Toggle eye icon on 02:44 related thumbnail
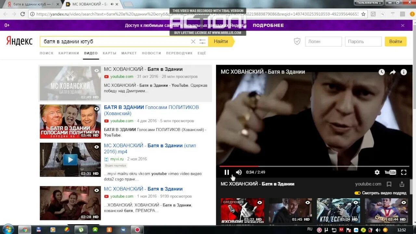This screenshot has height=234, width=416. point(404,202)
